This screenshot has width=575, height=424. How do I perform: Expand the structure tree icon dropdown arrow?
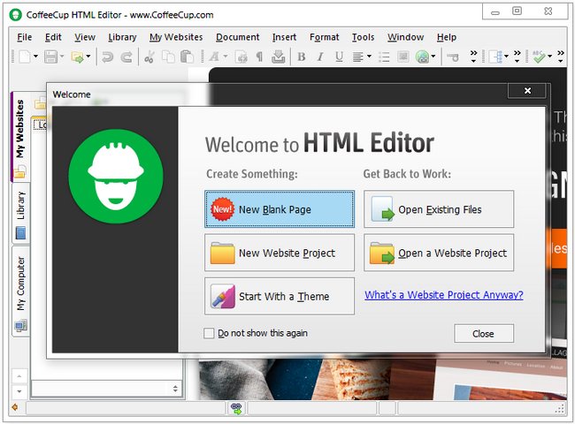[x=506, y=57]
